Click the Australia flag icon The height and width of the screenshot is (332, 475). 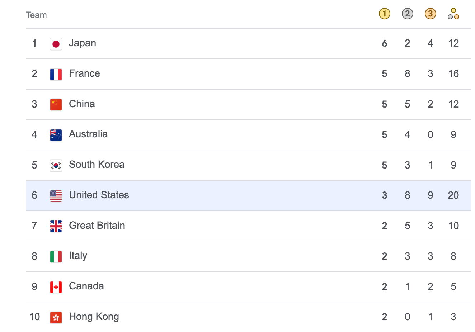[x=56, y=135]
